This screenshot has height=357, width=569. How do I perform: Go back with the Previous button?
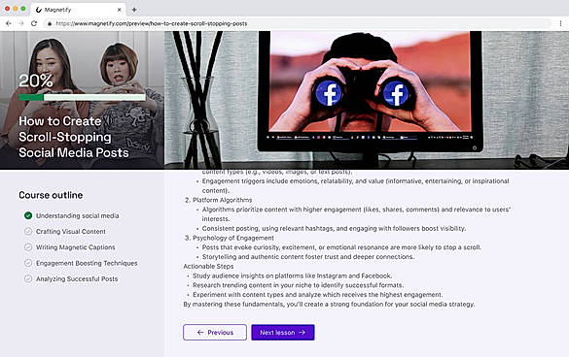215,332
